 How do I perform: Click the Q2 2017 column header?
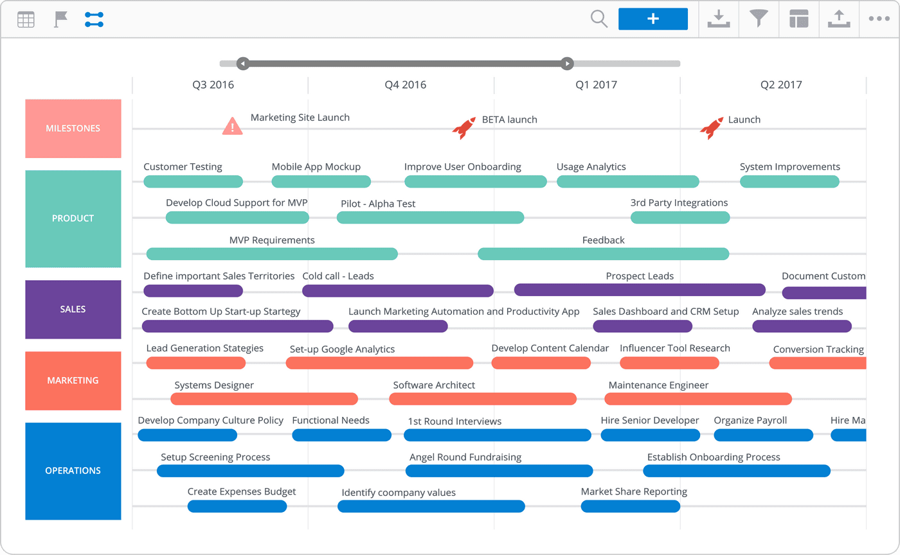coord(781,85)
